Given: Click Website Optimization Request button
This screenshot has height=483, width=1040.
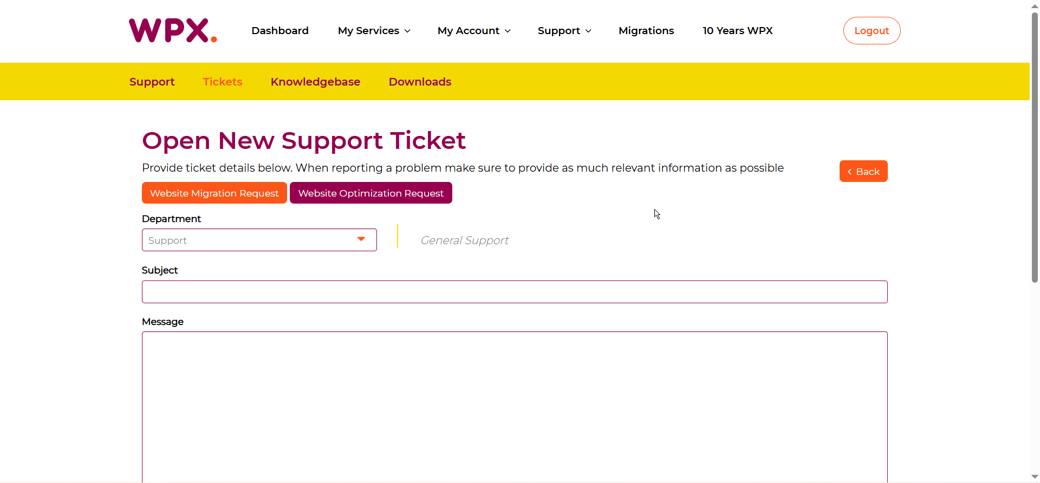Looking at the screenshot, I should (x=370, y=193).
